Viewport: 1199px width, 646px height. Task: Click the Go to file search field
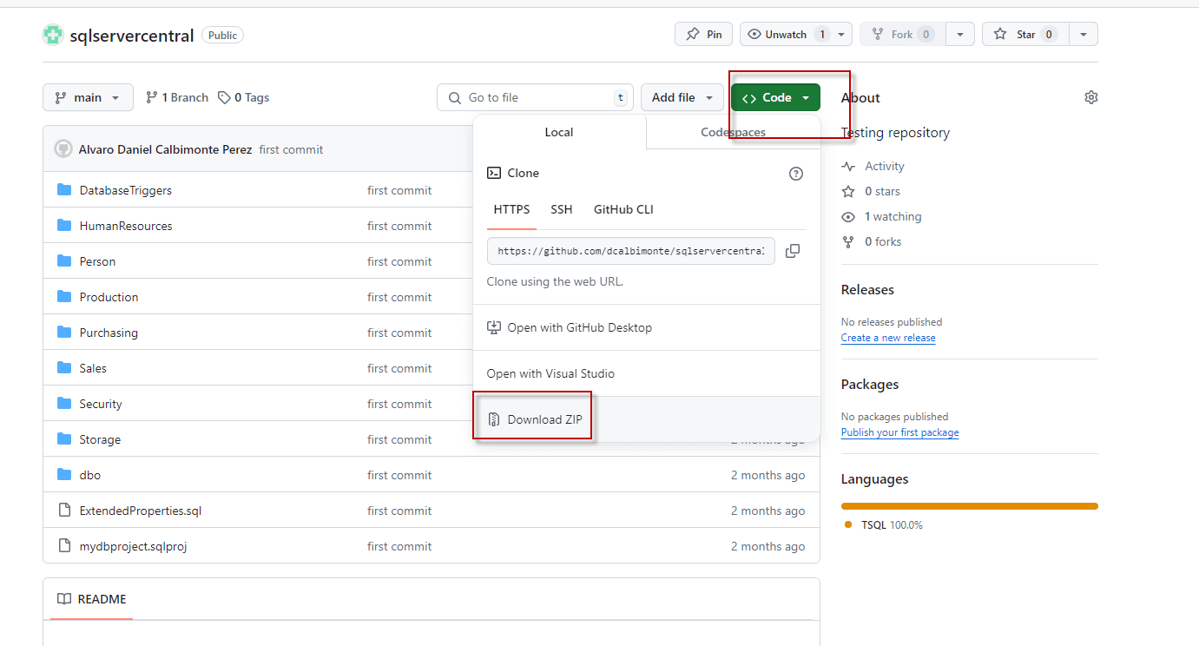pos(535,97)
